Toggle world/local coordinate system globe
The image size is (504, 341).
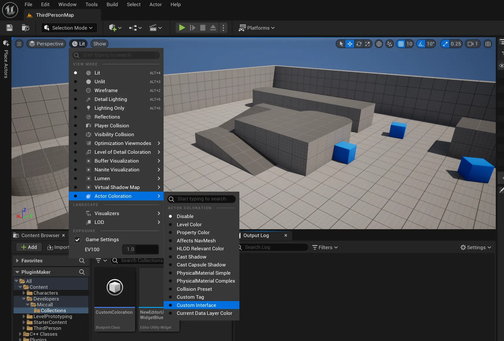pos(379,44)
